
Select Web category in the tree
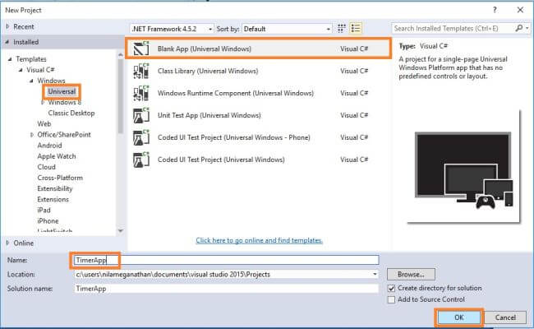(44, 123)
